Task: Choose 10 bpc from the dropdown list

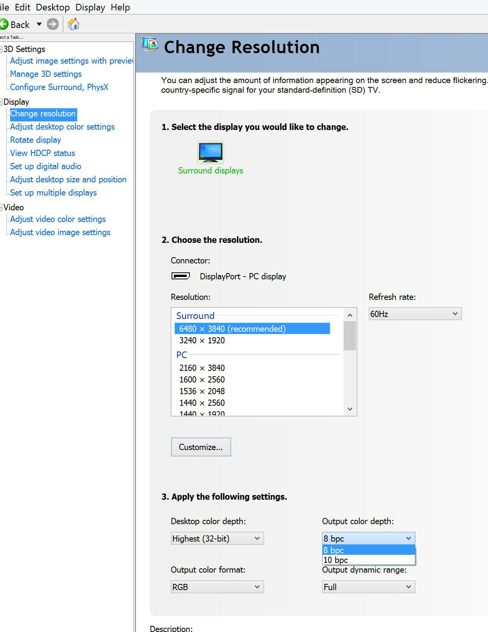Action: [x=368, y=560]
